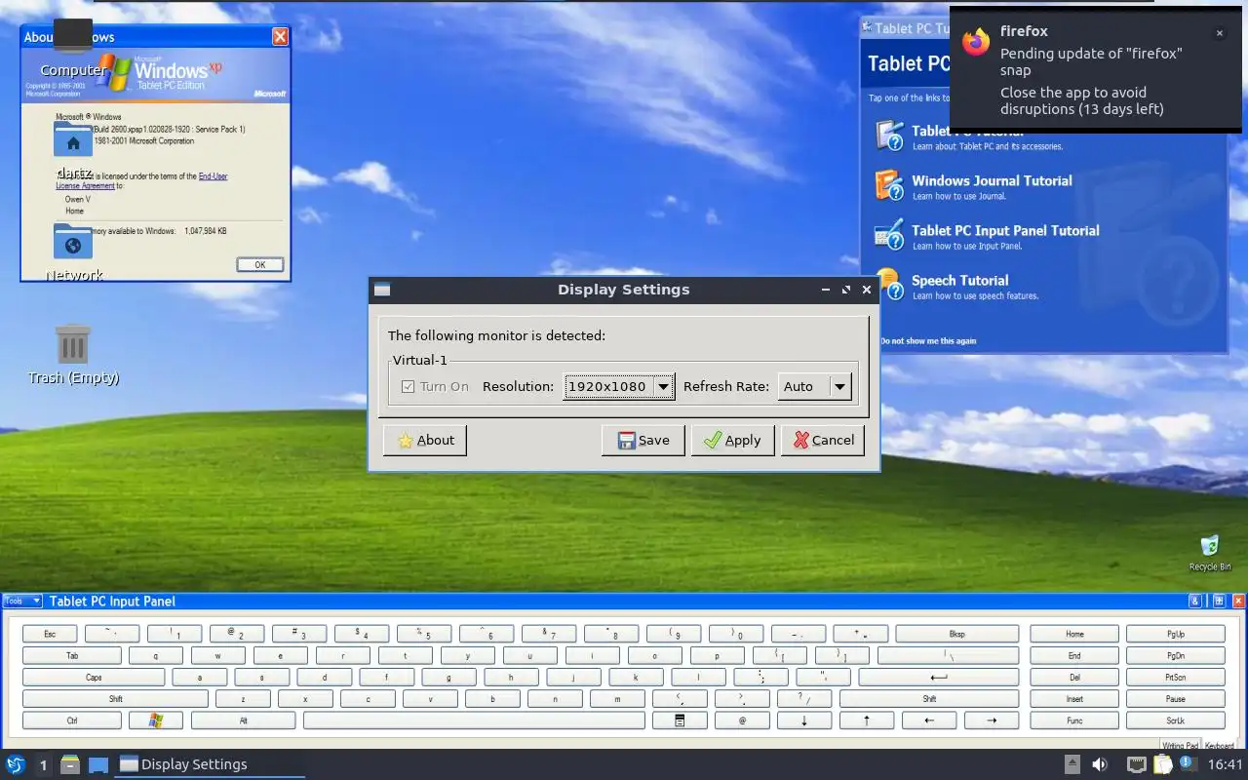1248x780 pixels.
Task: Open the Computer desktop icon
Action: pos(73,36)
